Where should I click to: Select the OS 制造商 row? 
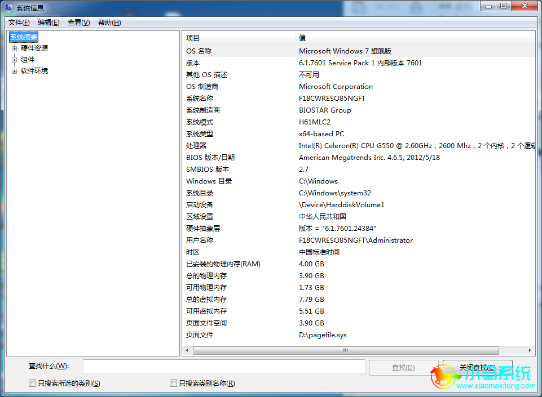coord(359,87)
